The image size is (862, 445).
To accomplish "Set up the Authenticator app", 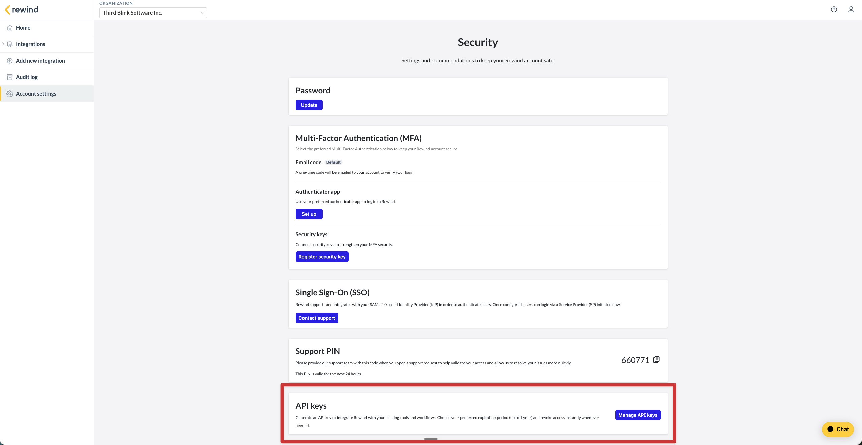I will (309, 214).
